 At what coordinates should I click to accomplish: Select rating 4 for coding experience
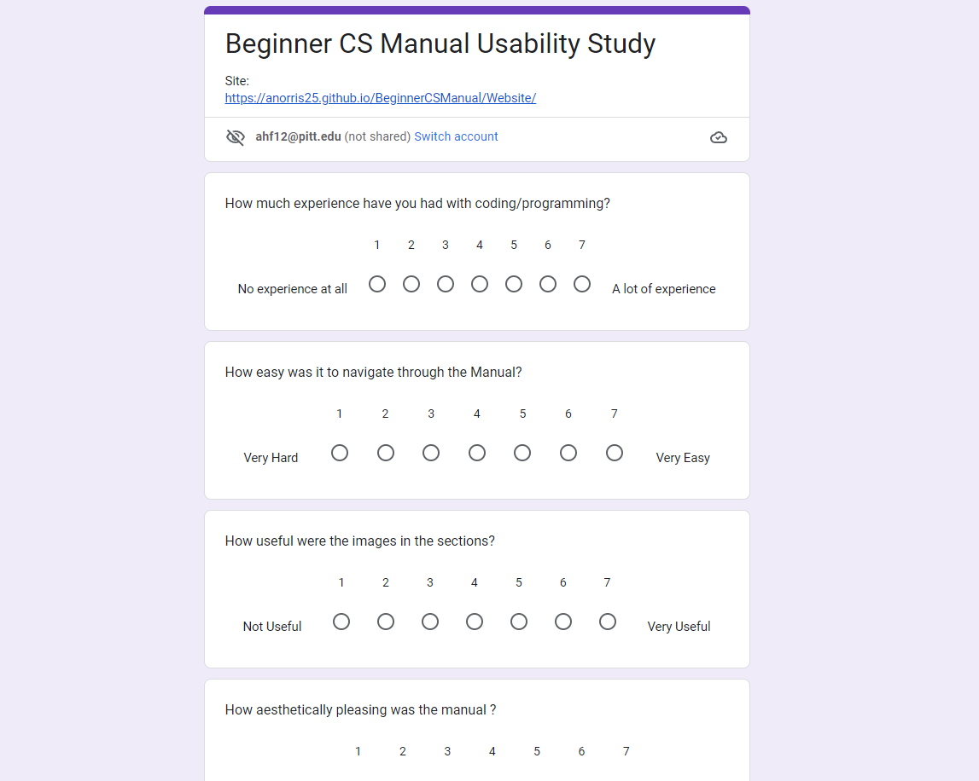tap(480, 284)
